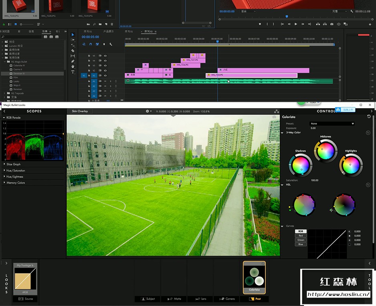Expand the Hue/Saturation scope
This screenshot has width=376, height=306.
tap(15, 171)
